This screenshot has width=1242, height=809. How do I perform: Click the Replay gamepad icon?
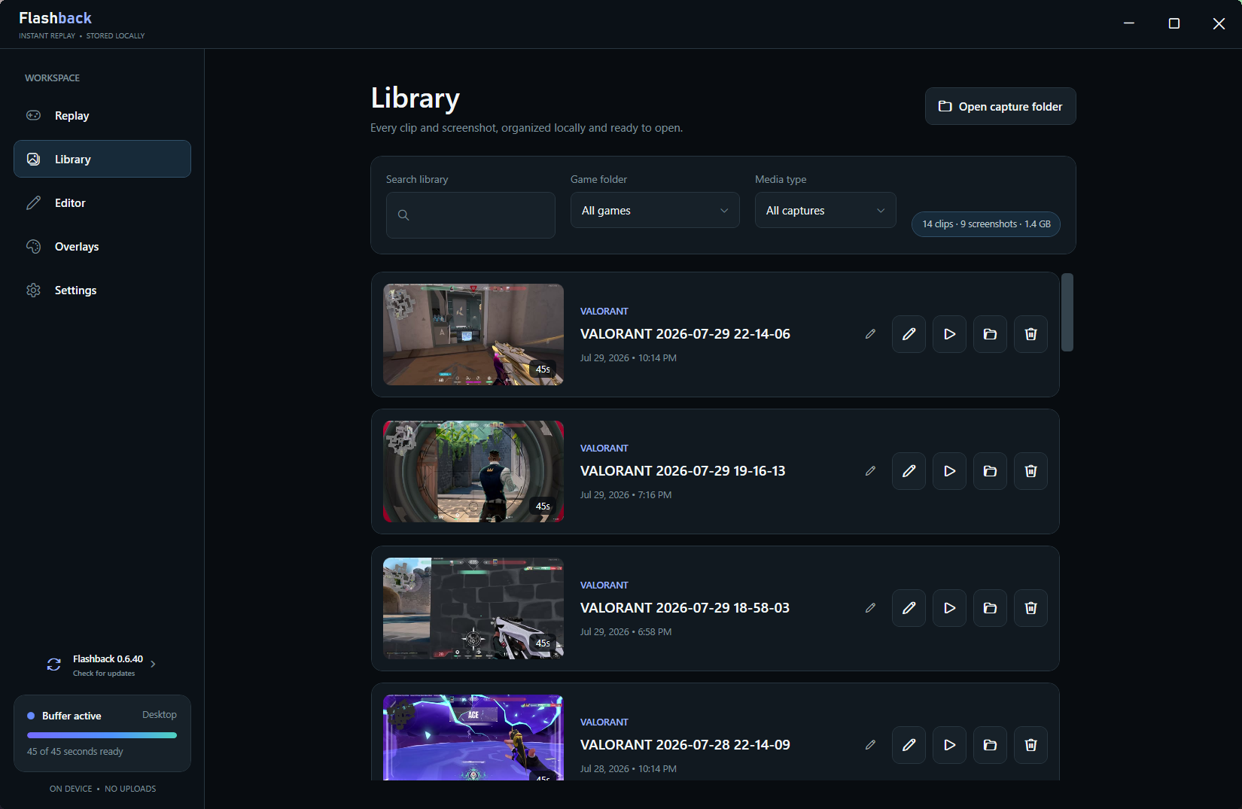34,115
